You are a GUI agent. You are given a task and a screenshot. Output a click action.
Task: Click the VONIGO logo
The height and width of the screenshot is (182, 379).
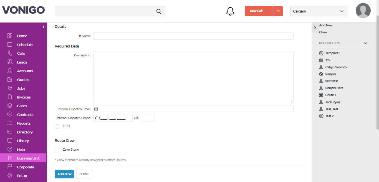23,10
